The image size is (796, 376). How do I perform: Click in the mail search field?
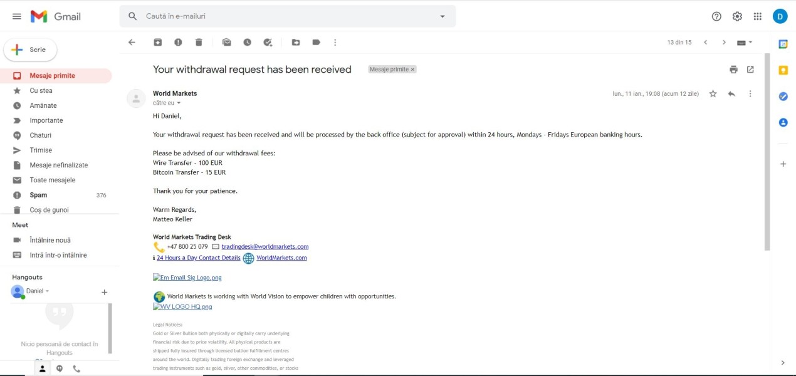(288, 16)
